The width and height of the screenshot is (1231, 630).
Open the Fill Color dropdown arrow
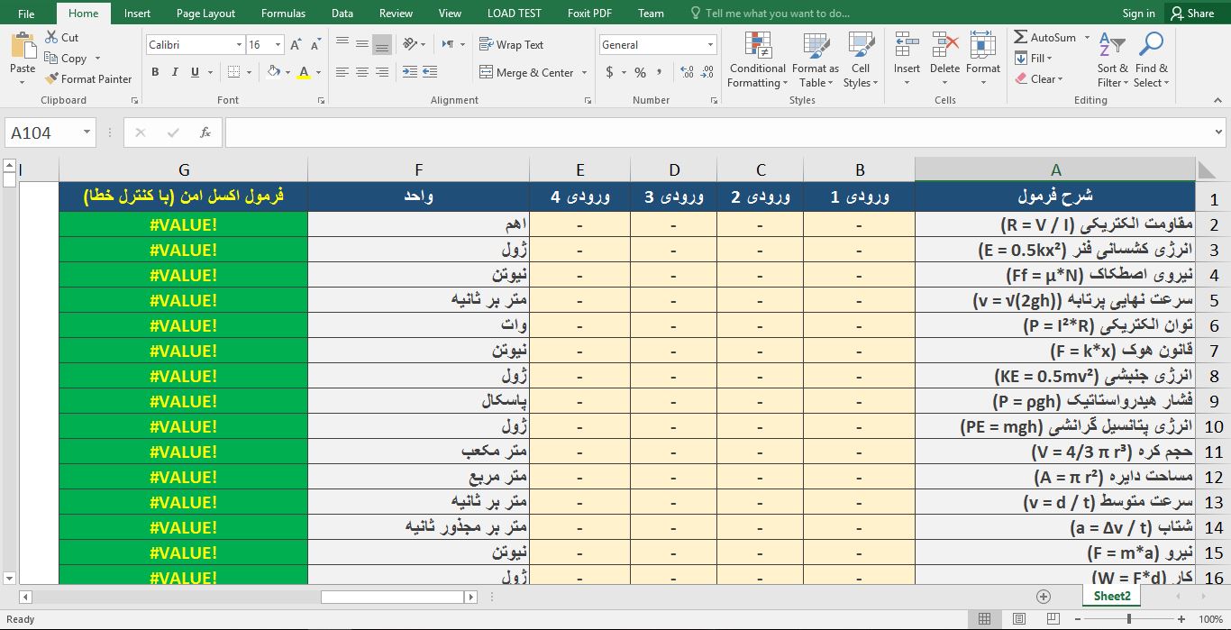[289, 72]
